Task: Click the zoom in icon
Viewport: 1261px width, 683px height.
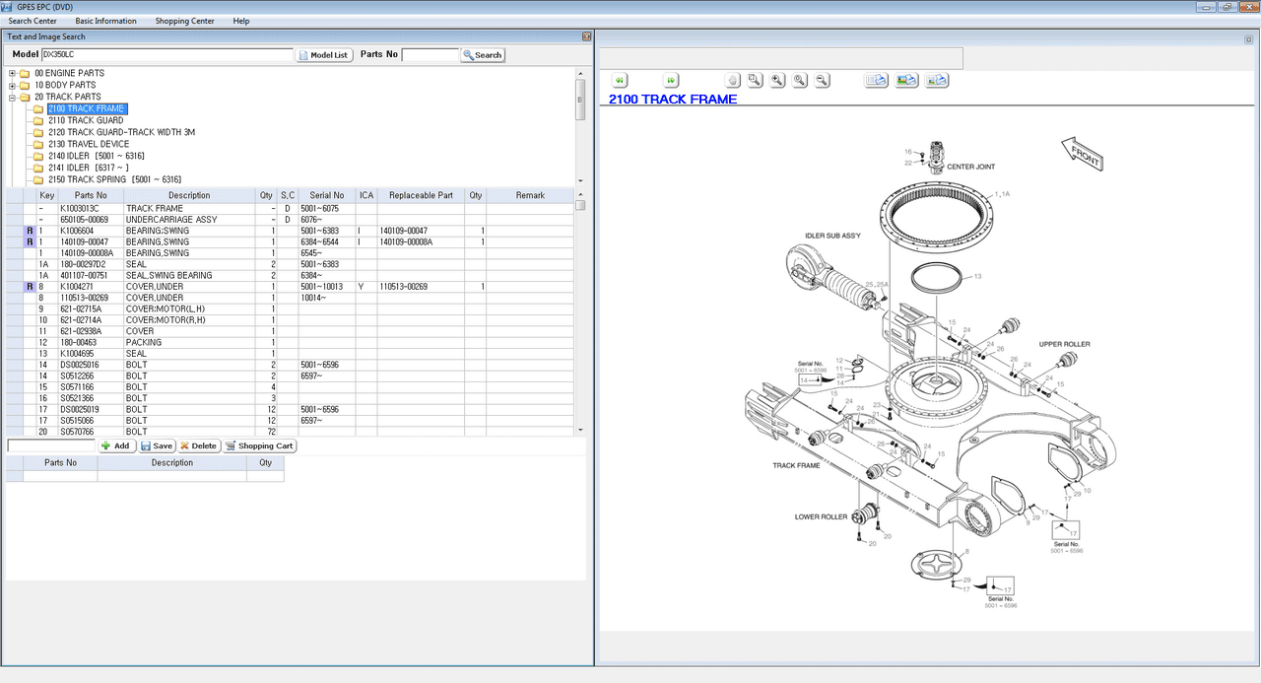Action: coord(776,80)
